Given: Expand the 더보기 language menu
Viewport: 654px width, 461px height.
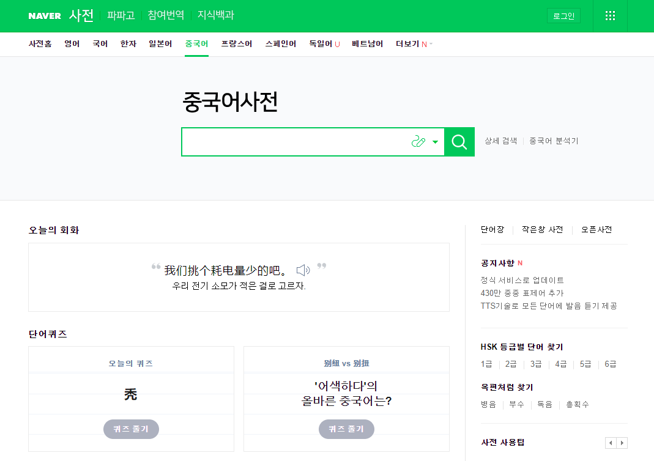Looking at the screenshot, I should pyautogui.click(x=414, y=44).
